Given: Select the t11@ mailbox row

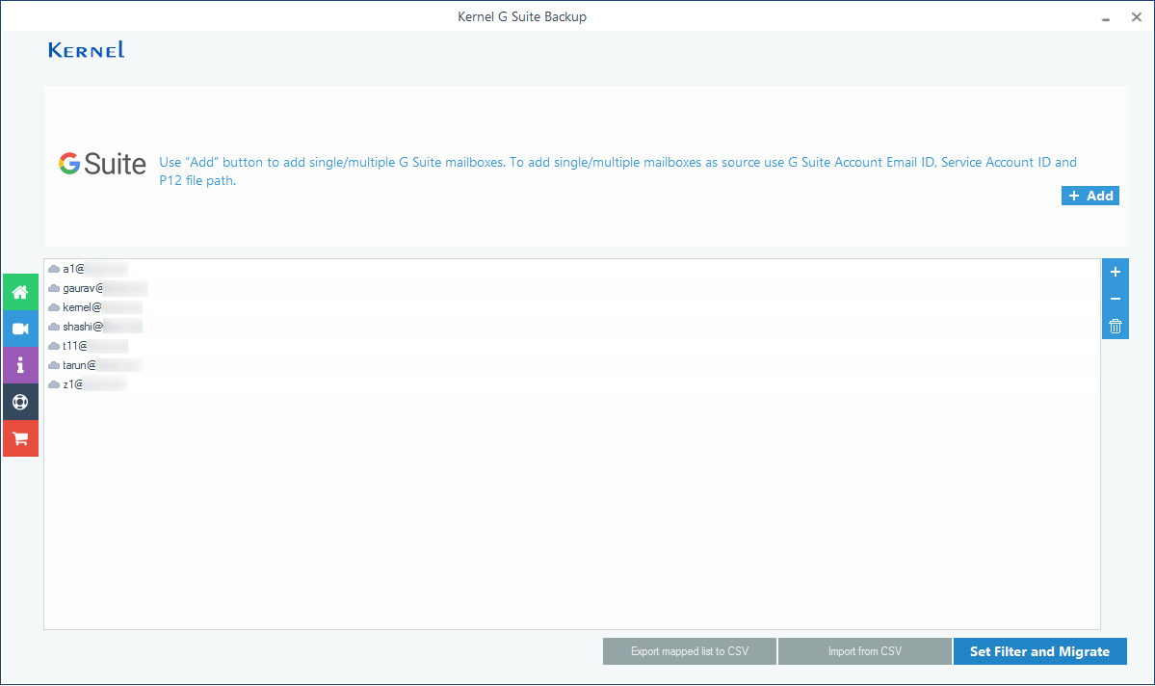Looking at the screenshot, I should [x=572, y=346].
